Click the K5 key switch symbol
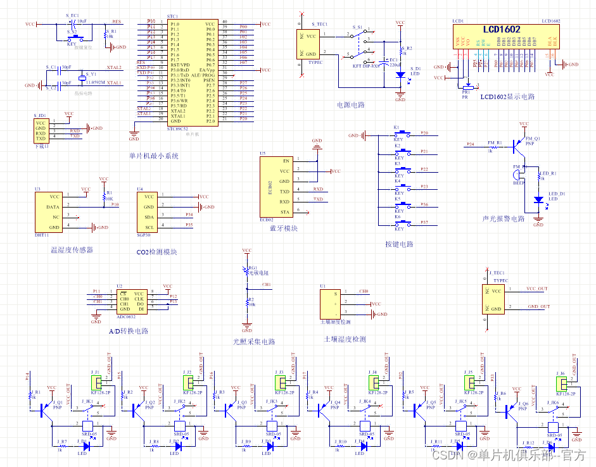The width and height of the screenshot is (596, 467). (402, 206)
